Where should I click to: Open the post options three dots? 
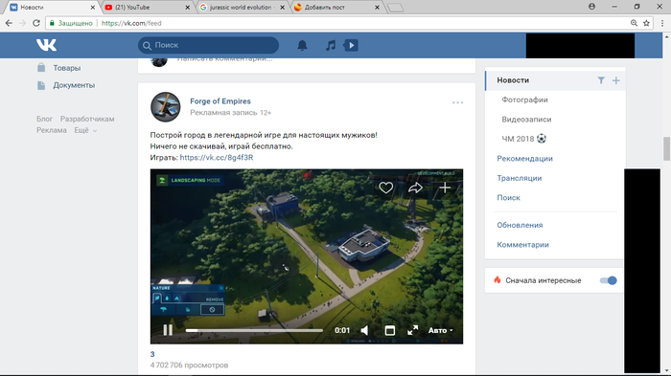tap(457, 102)
